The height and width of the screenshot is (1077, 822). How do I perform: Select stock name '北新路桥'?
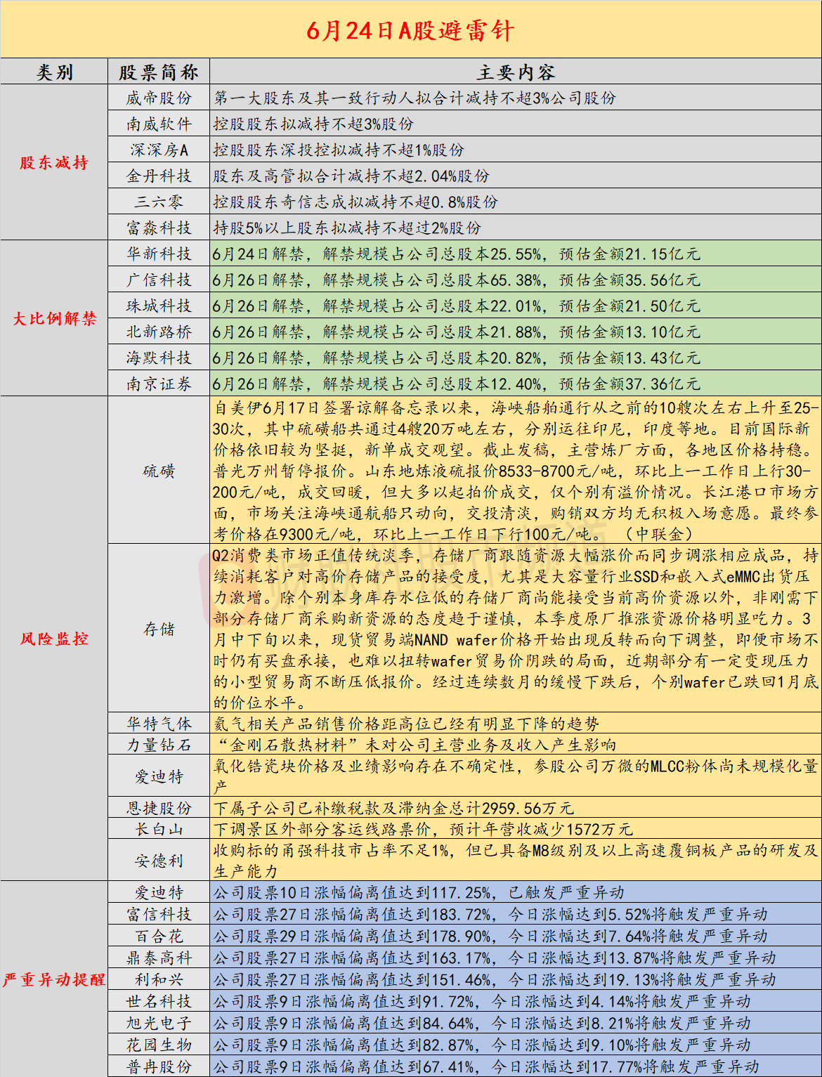pyautogui.click(x=159, y=332)
